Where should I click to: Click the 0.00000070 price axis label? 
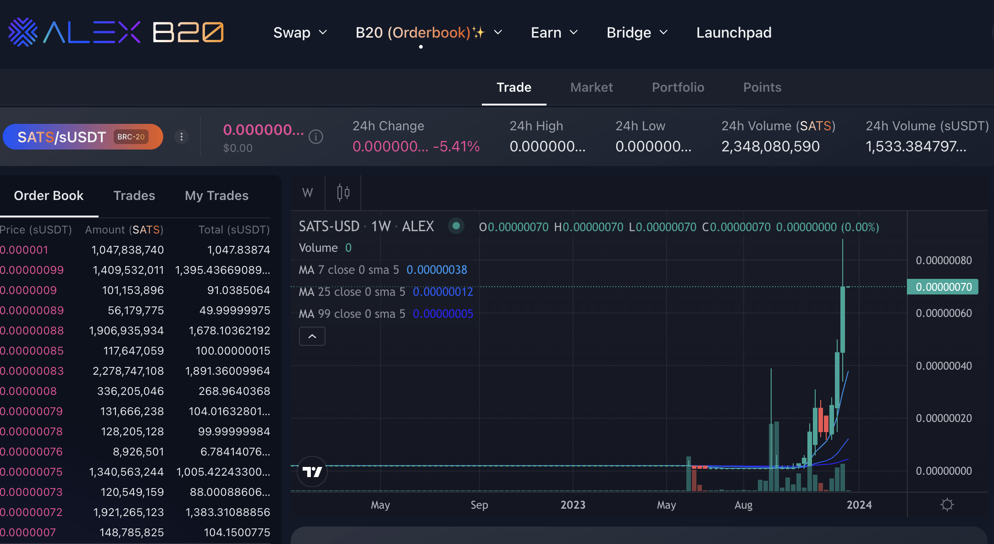943,287
